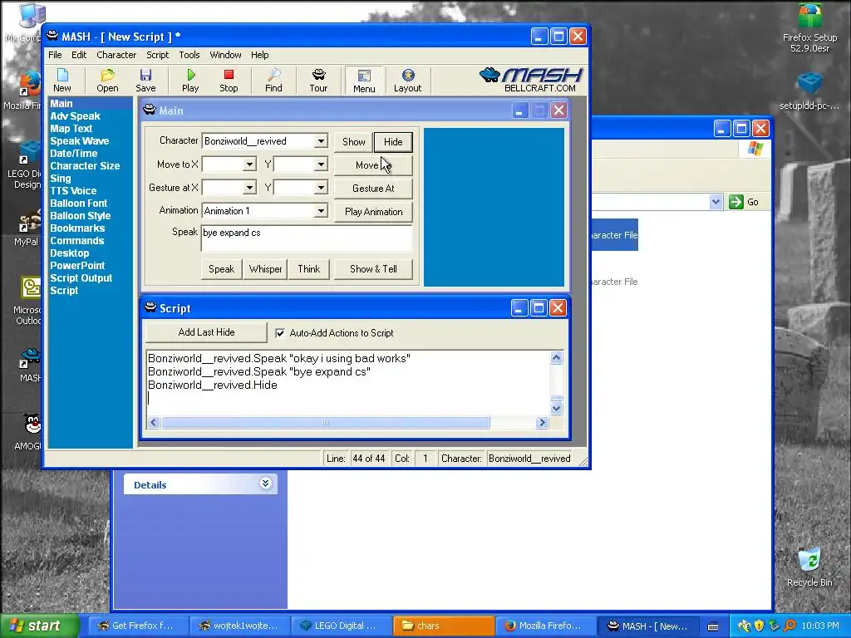The width and height of the screenshot is (851, 638).
Task: Select the AMOGUS desktop icon
Action: [x=28, y=432]
